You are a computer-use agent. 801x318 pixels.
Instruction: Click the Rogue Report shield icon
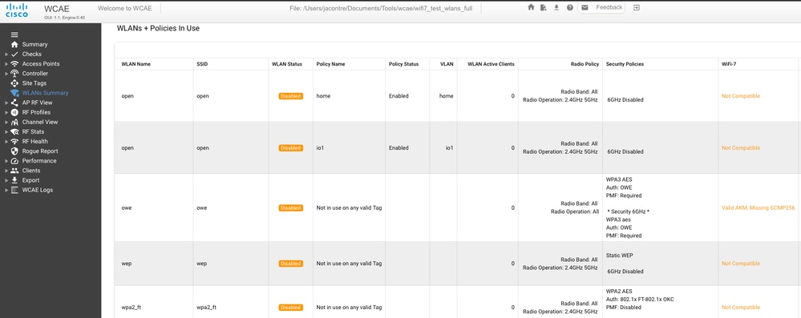pos(14,151)
